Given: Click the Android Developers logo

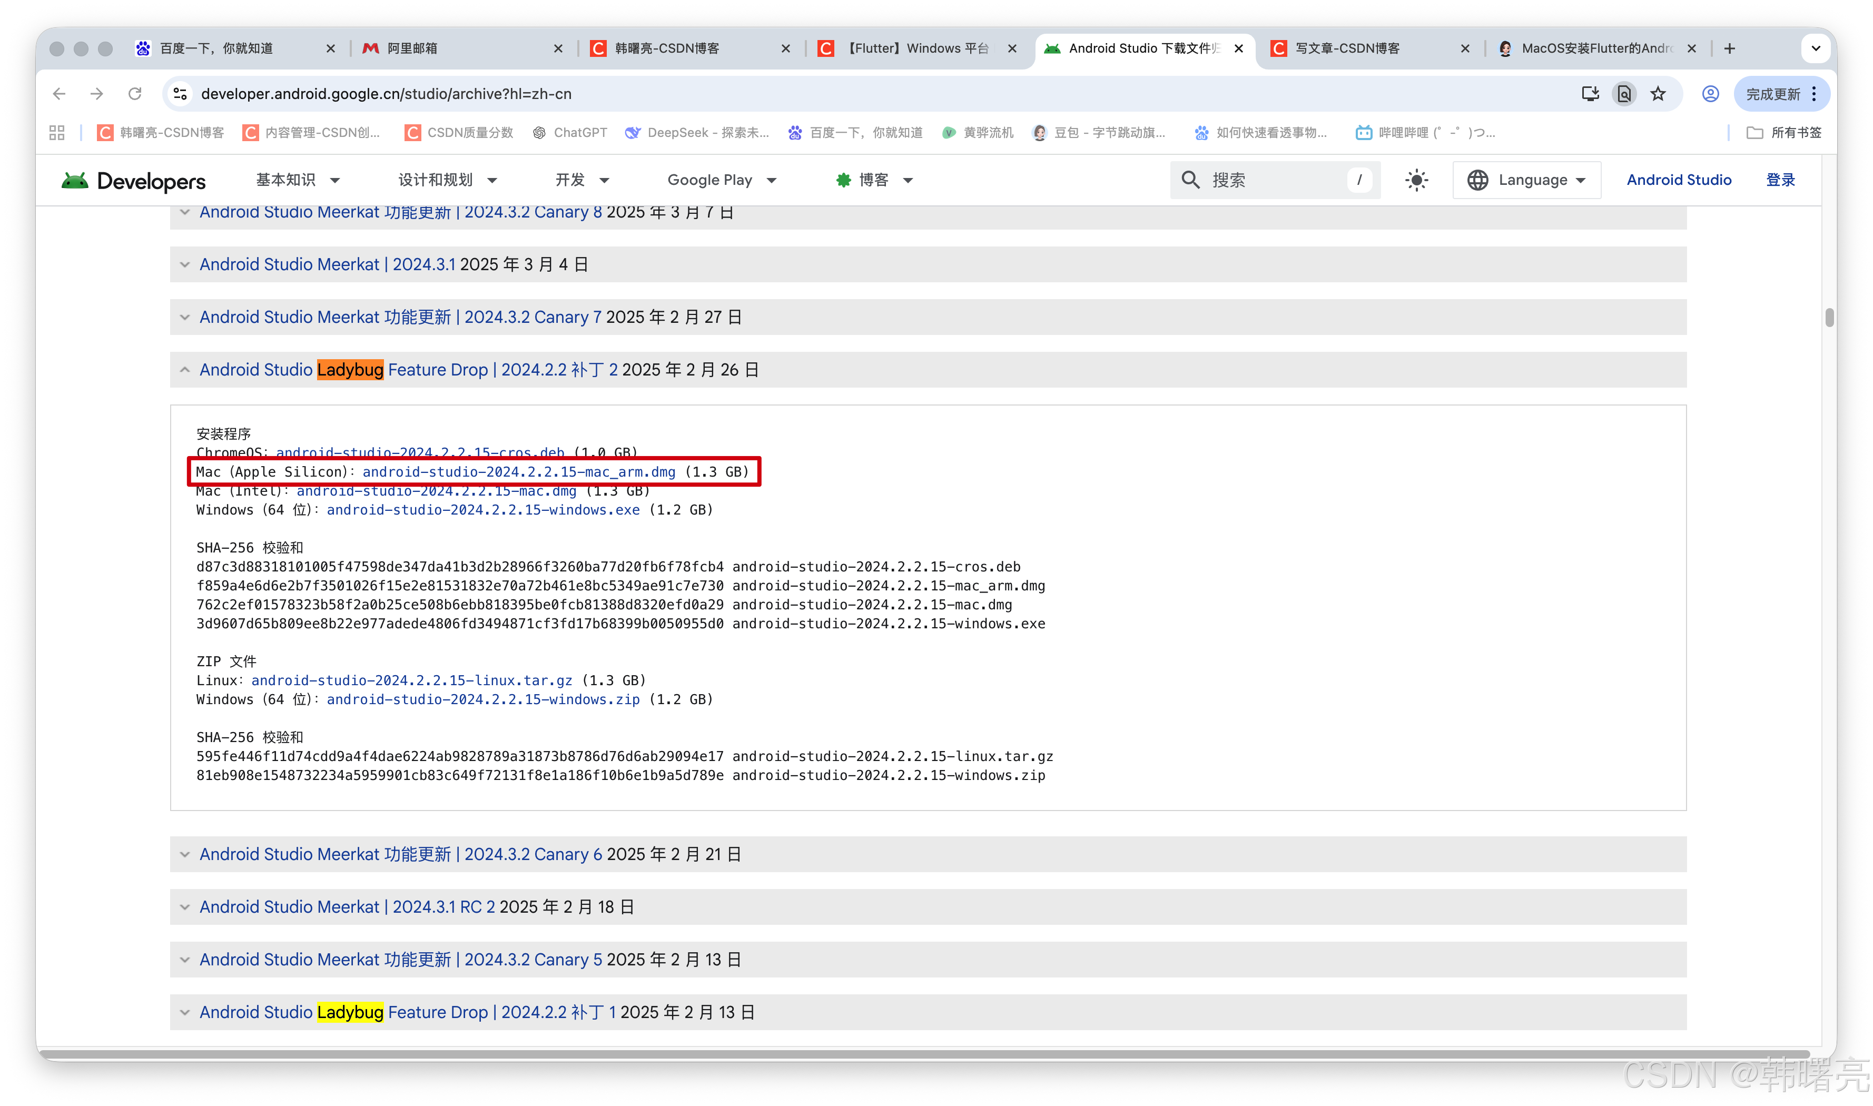Looking at the screenshot, I should 133,180.
